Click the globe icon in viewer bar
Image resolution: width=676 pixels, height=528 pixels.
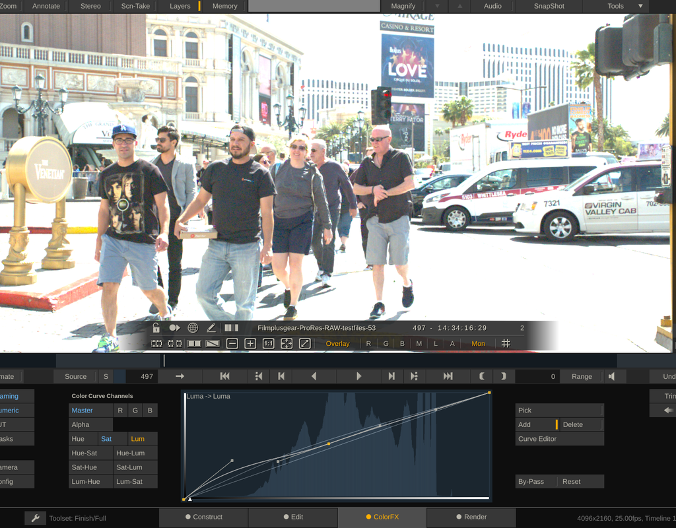point(193,328)
